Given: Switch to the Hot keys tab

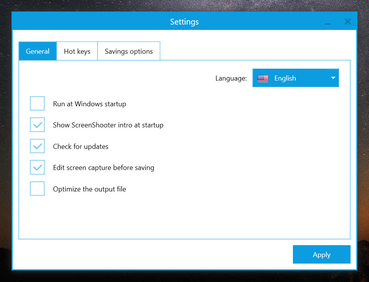Looking at the screenshot, I should click(x=77, y=51).
